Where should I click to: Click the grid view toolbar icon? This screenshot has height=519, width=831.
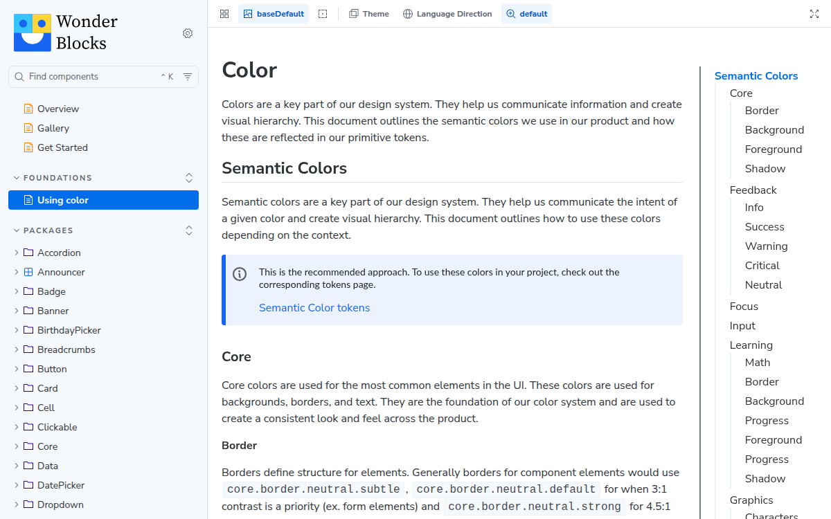coord(224,14)
